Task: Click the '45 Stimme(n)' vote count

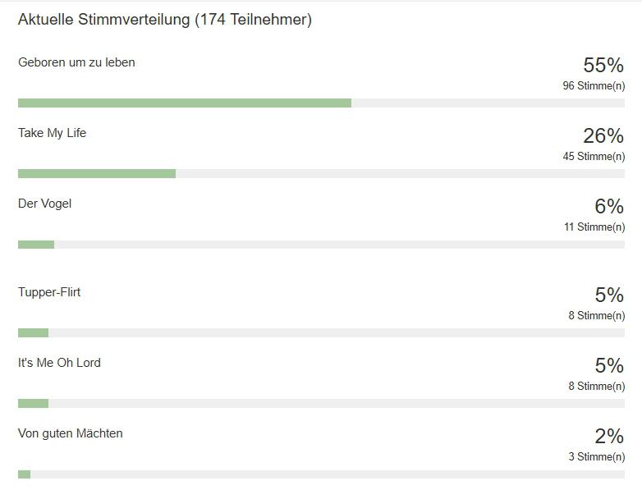Action: coord(594,157)
